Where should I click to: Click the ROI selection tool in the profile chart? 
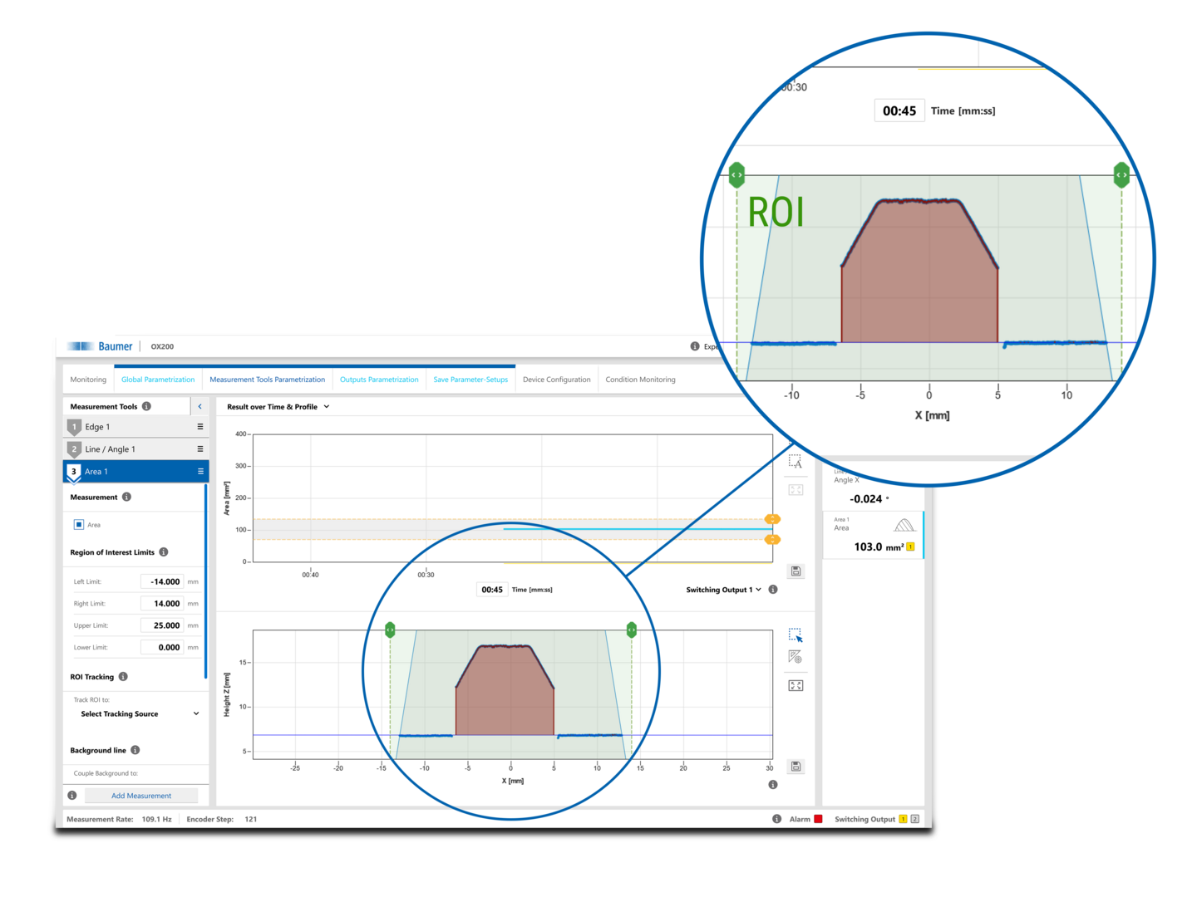[796, 635]
